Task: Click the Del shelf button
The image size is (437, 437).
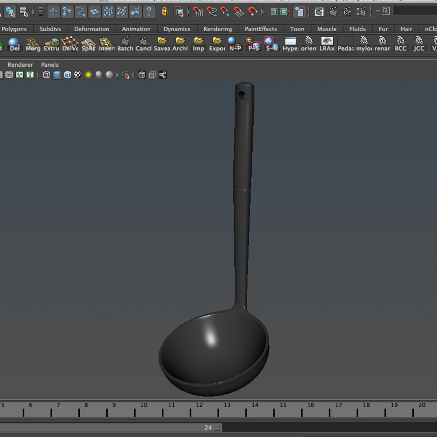Action: coord(15,44)
